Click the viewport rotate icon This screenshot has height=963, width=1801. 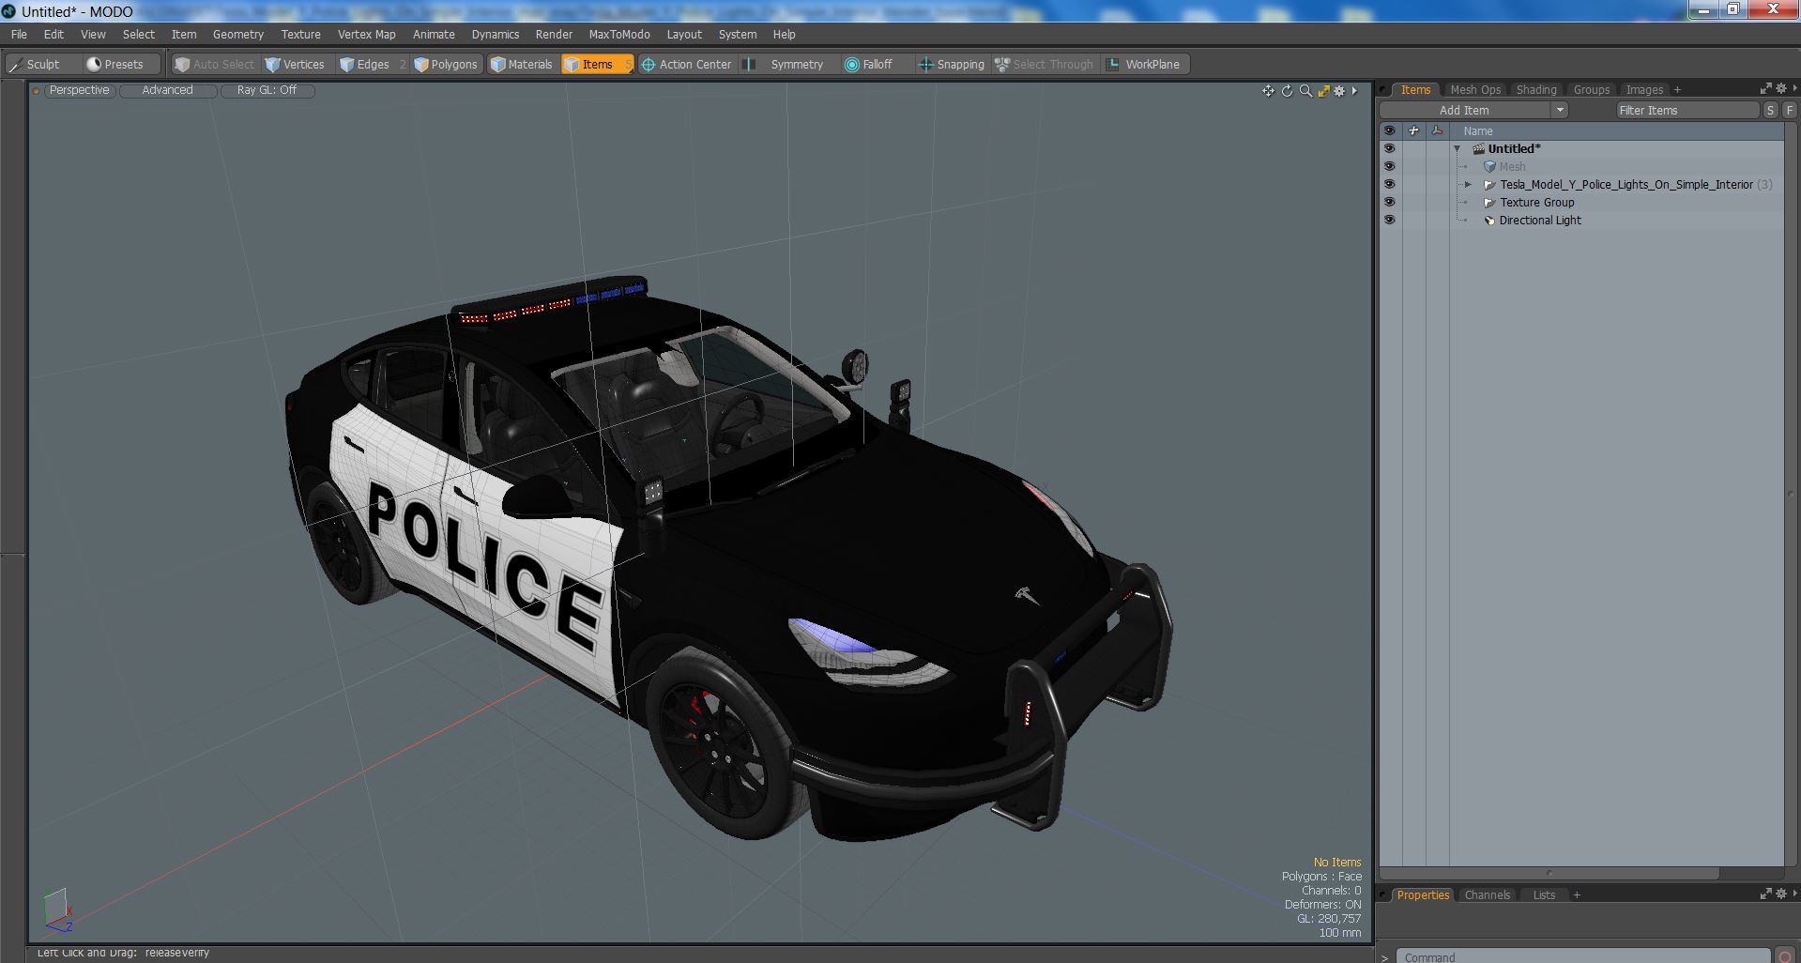(1287, 91)
